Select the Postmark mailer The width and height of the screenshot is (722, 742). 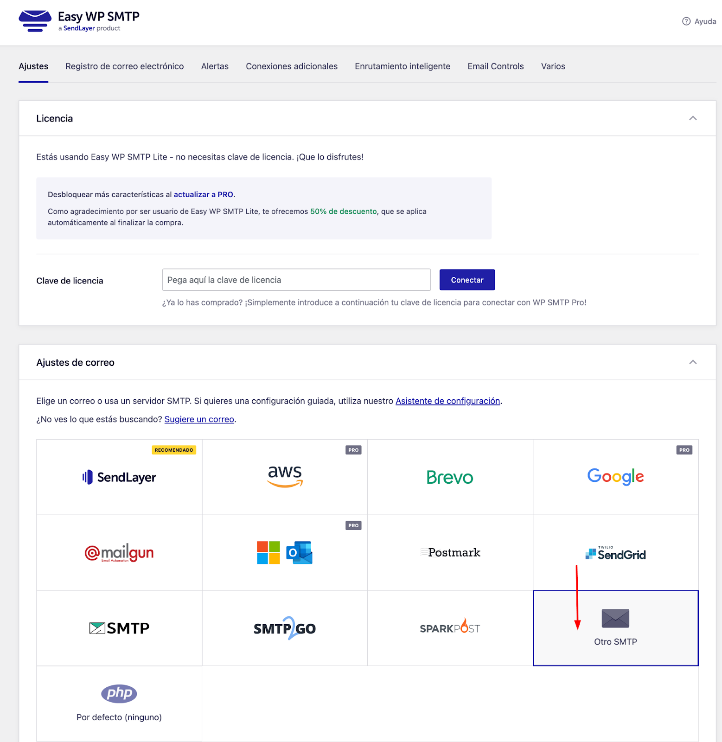[450, 553]
